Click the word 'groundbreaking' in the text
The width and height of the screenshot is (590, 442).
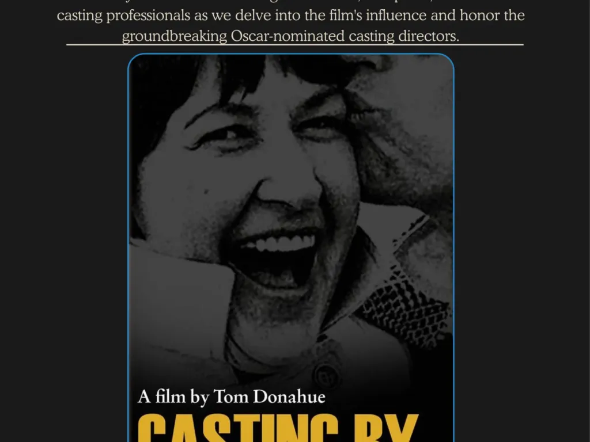(x=174, y=36)
